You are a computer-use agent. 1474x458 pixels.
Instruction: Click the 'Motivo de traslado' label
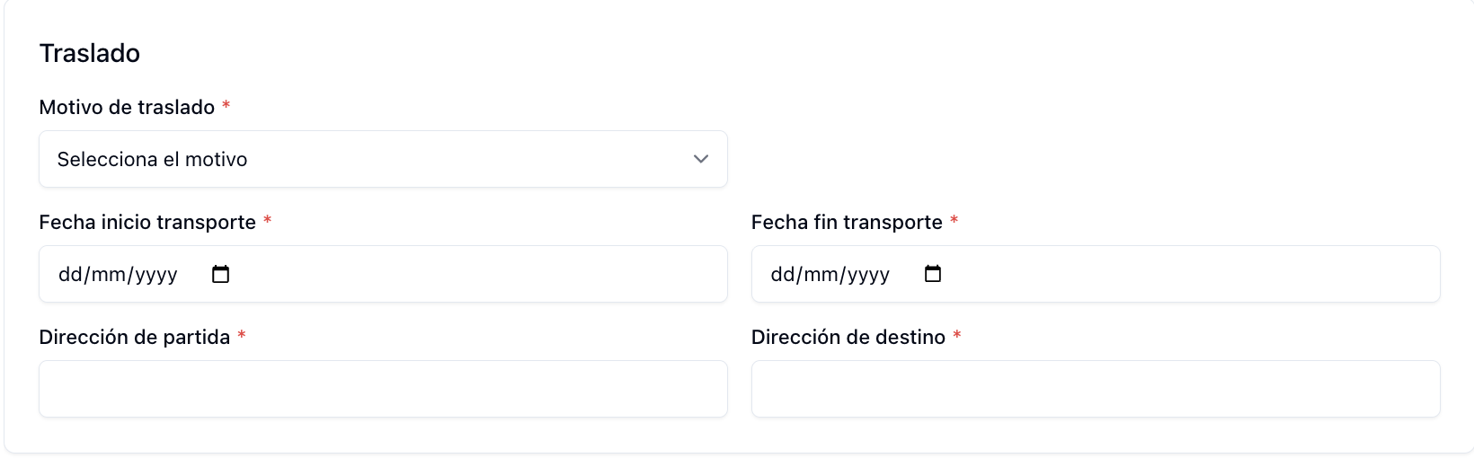pos(127,107)
